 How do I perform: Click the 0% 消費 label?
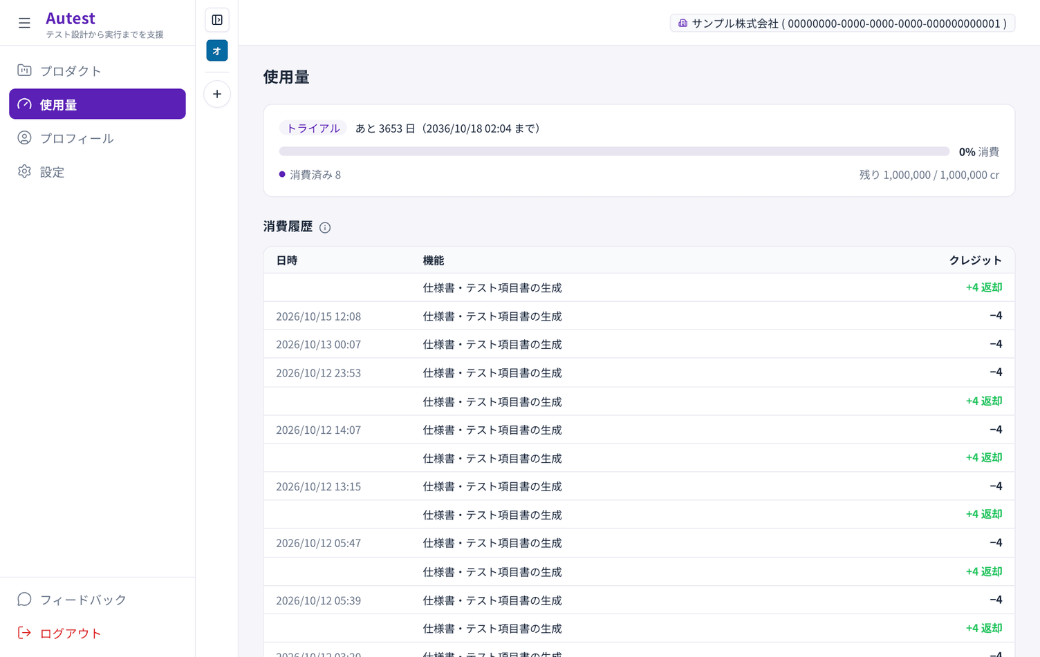[x=978, y=152]
